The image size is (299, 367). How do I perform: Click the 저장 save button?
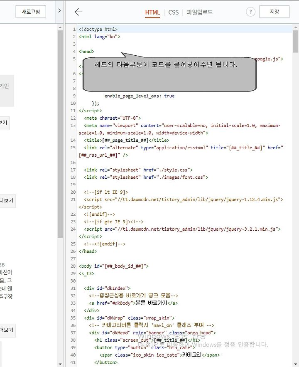click(x=274, y=12)
